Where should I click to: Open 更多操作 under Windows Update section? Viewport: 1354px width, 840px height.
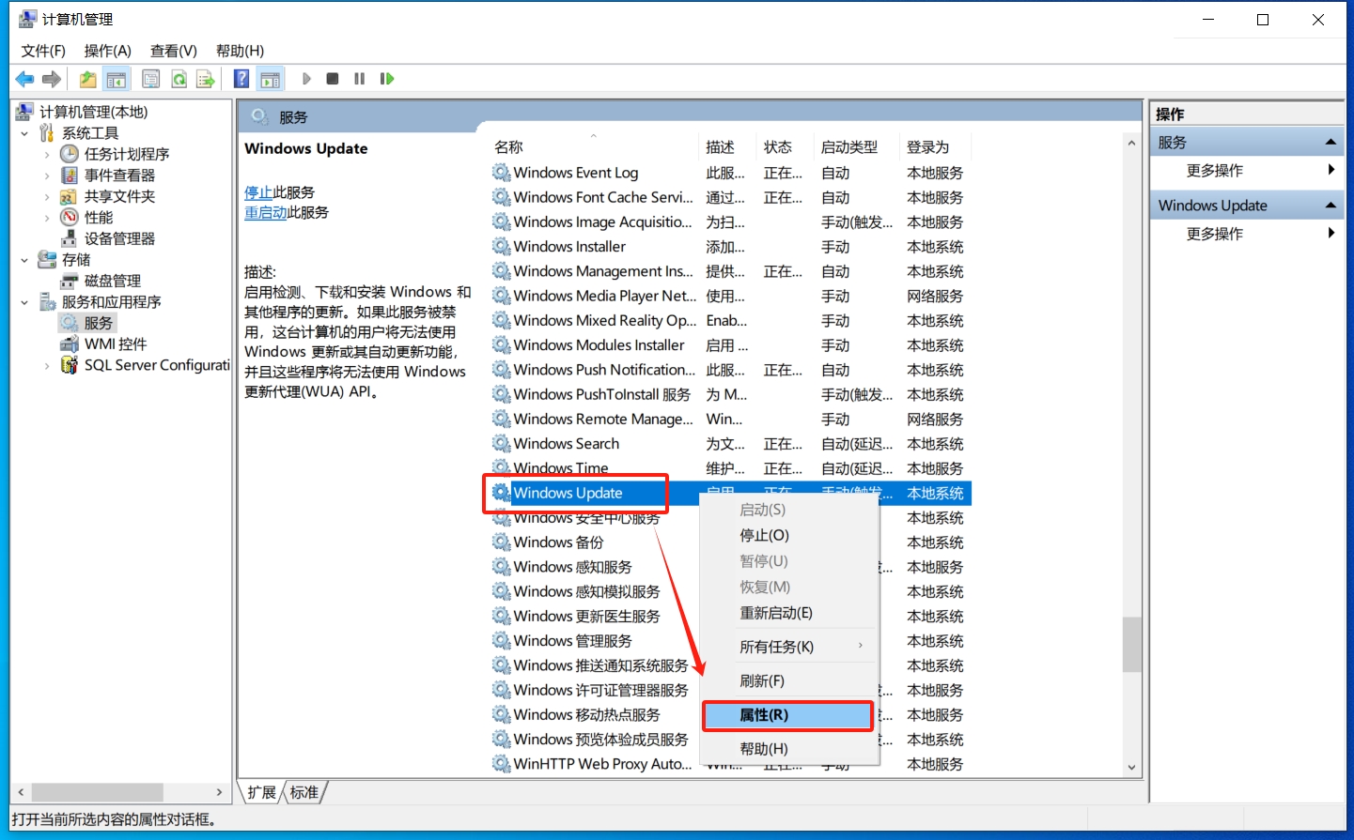pos(1214,234)
